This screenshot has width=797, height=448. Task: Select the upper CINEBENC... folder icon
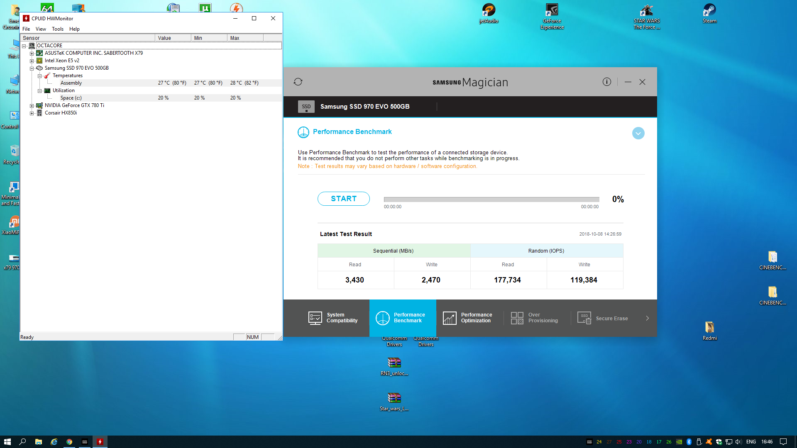click(x=773, y=261)
